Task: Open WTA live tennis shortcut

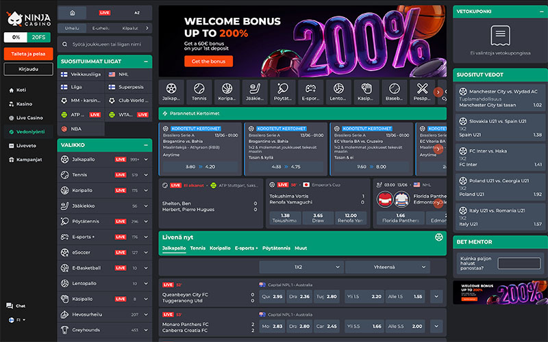Action: 128,114
